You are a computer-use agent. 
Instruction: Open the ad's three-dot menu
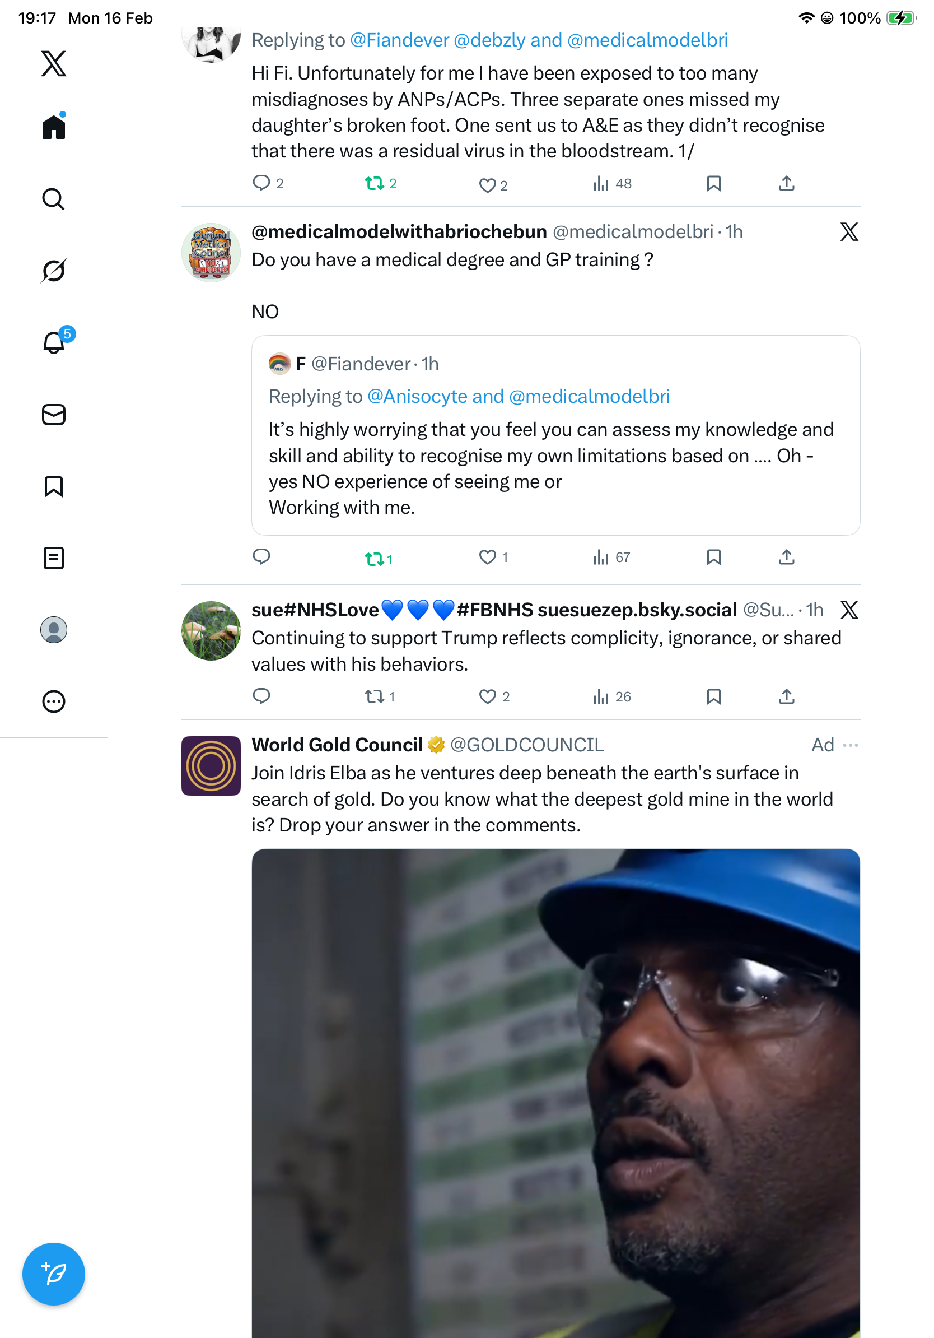[850, 745]
